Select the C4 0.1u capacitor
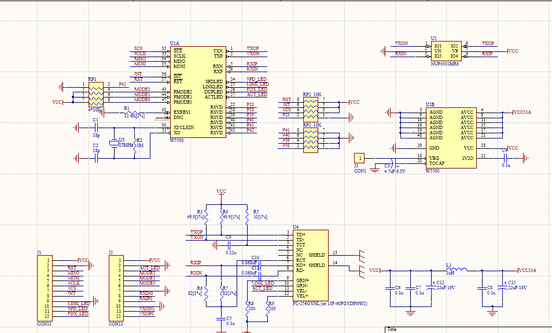 [x=506, y=158]
